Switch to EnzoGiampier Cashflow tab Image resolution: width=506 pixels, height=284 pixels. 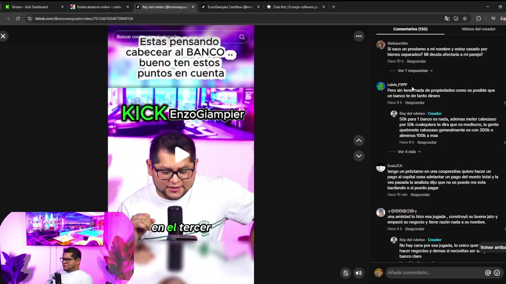coord(229,7)
